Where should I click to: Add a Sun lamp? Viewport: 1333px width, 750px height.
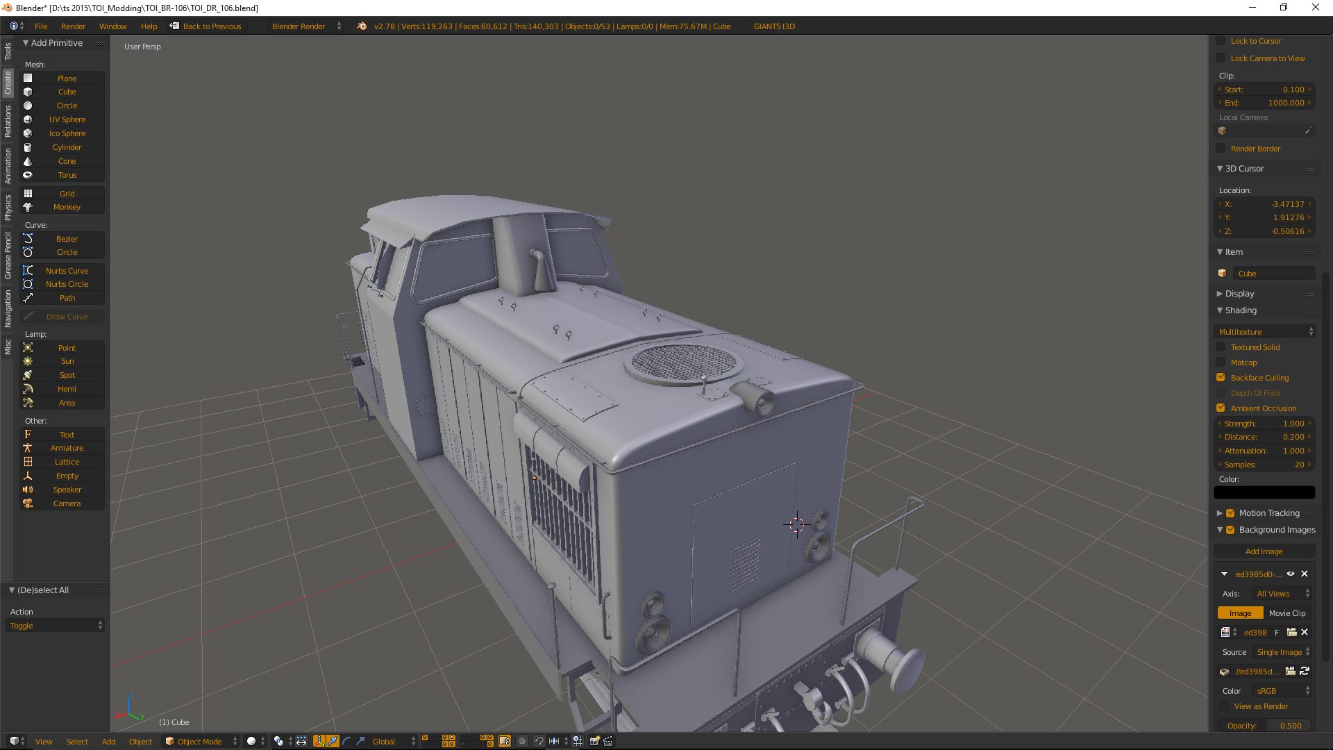click(67, 361)
